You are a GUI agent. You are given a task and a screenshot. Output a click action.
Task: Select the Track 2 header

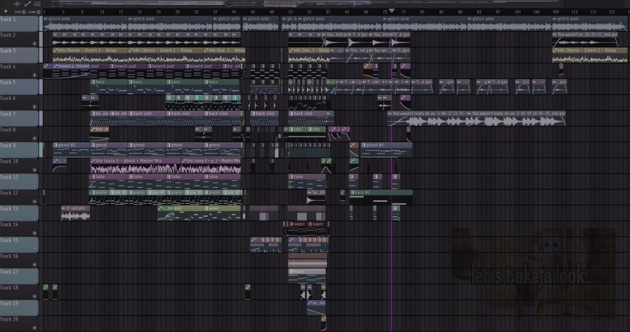(x=19, y=39)
